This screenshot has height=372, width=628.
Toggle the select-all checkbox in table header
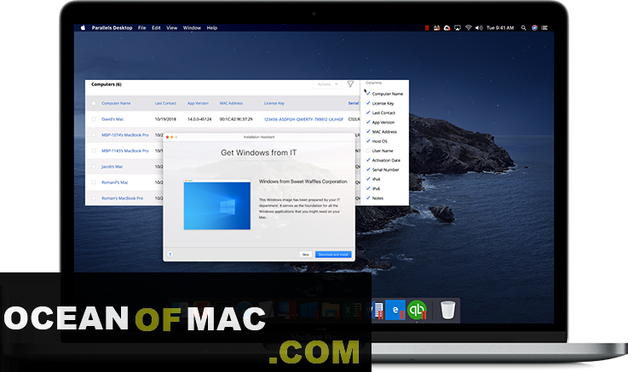94,103
